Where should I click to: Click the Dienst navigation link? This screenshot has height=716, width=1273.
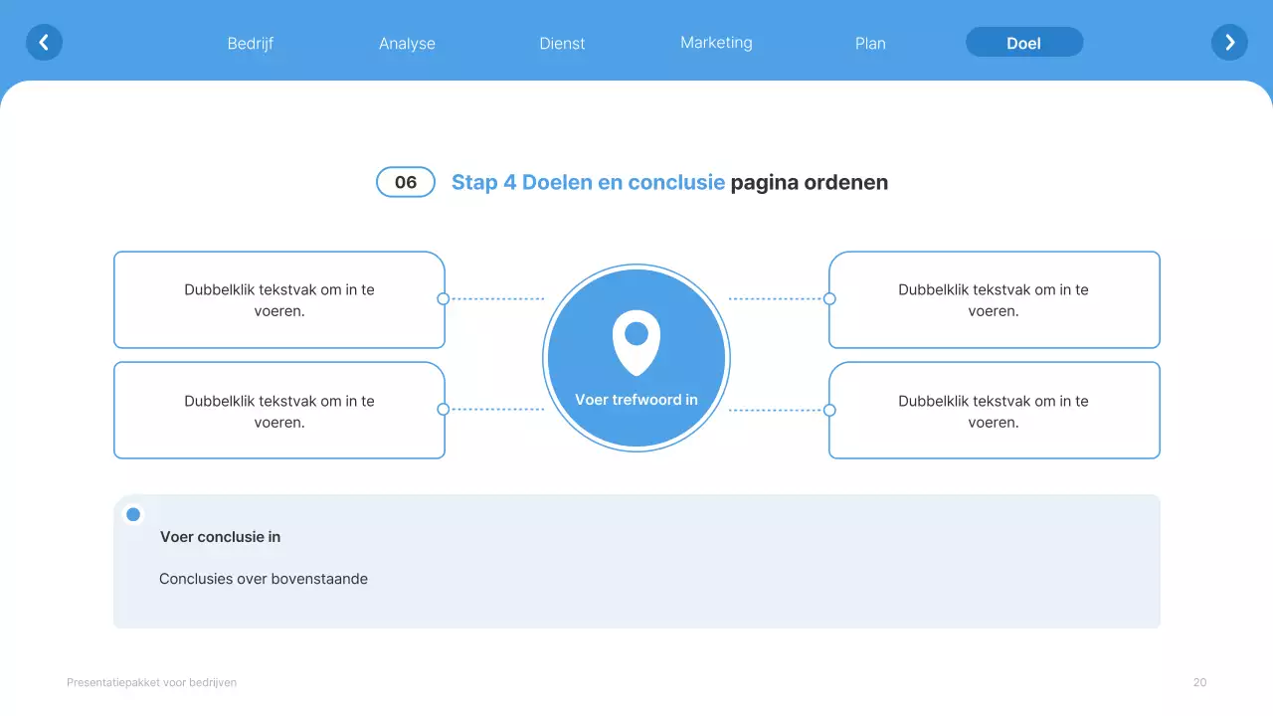(x=562, y=43)
